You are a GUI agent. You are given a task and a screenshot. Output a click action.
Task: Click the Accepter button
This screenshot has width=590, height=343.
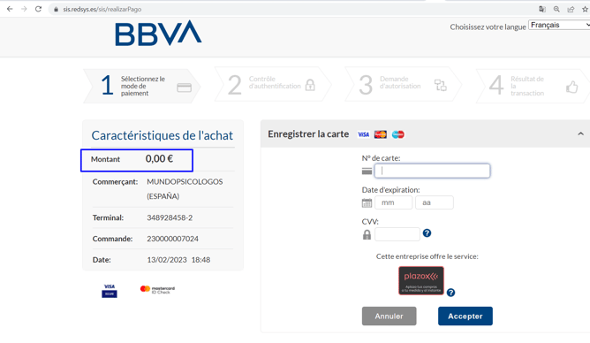click(x=465, y=316)
